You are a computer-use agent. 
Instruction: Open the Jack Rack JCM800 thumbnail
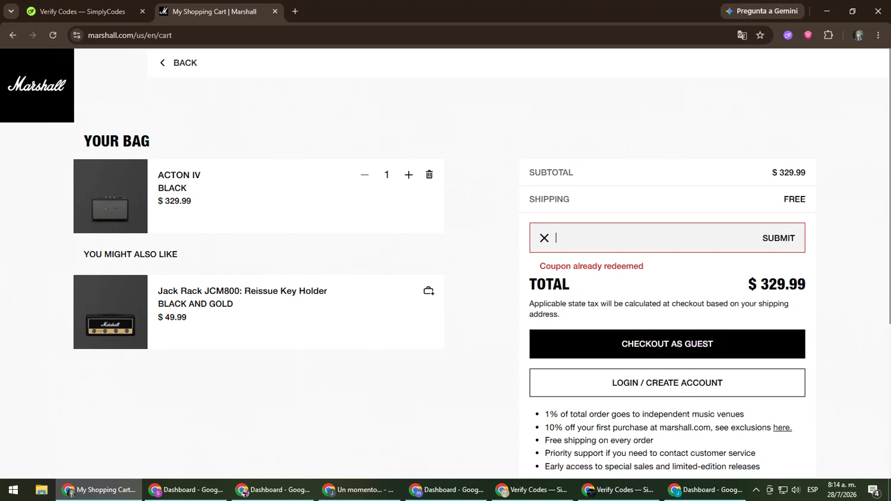pos(110,312)
